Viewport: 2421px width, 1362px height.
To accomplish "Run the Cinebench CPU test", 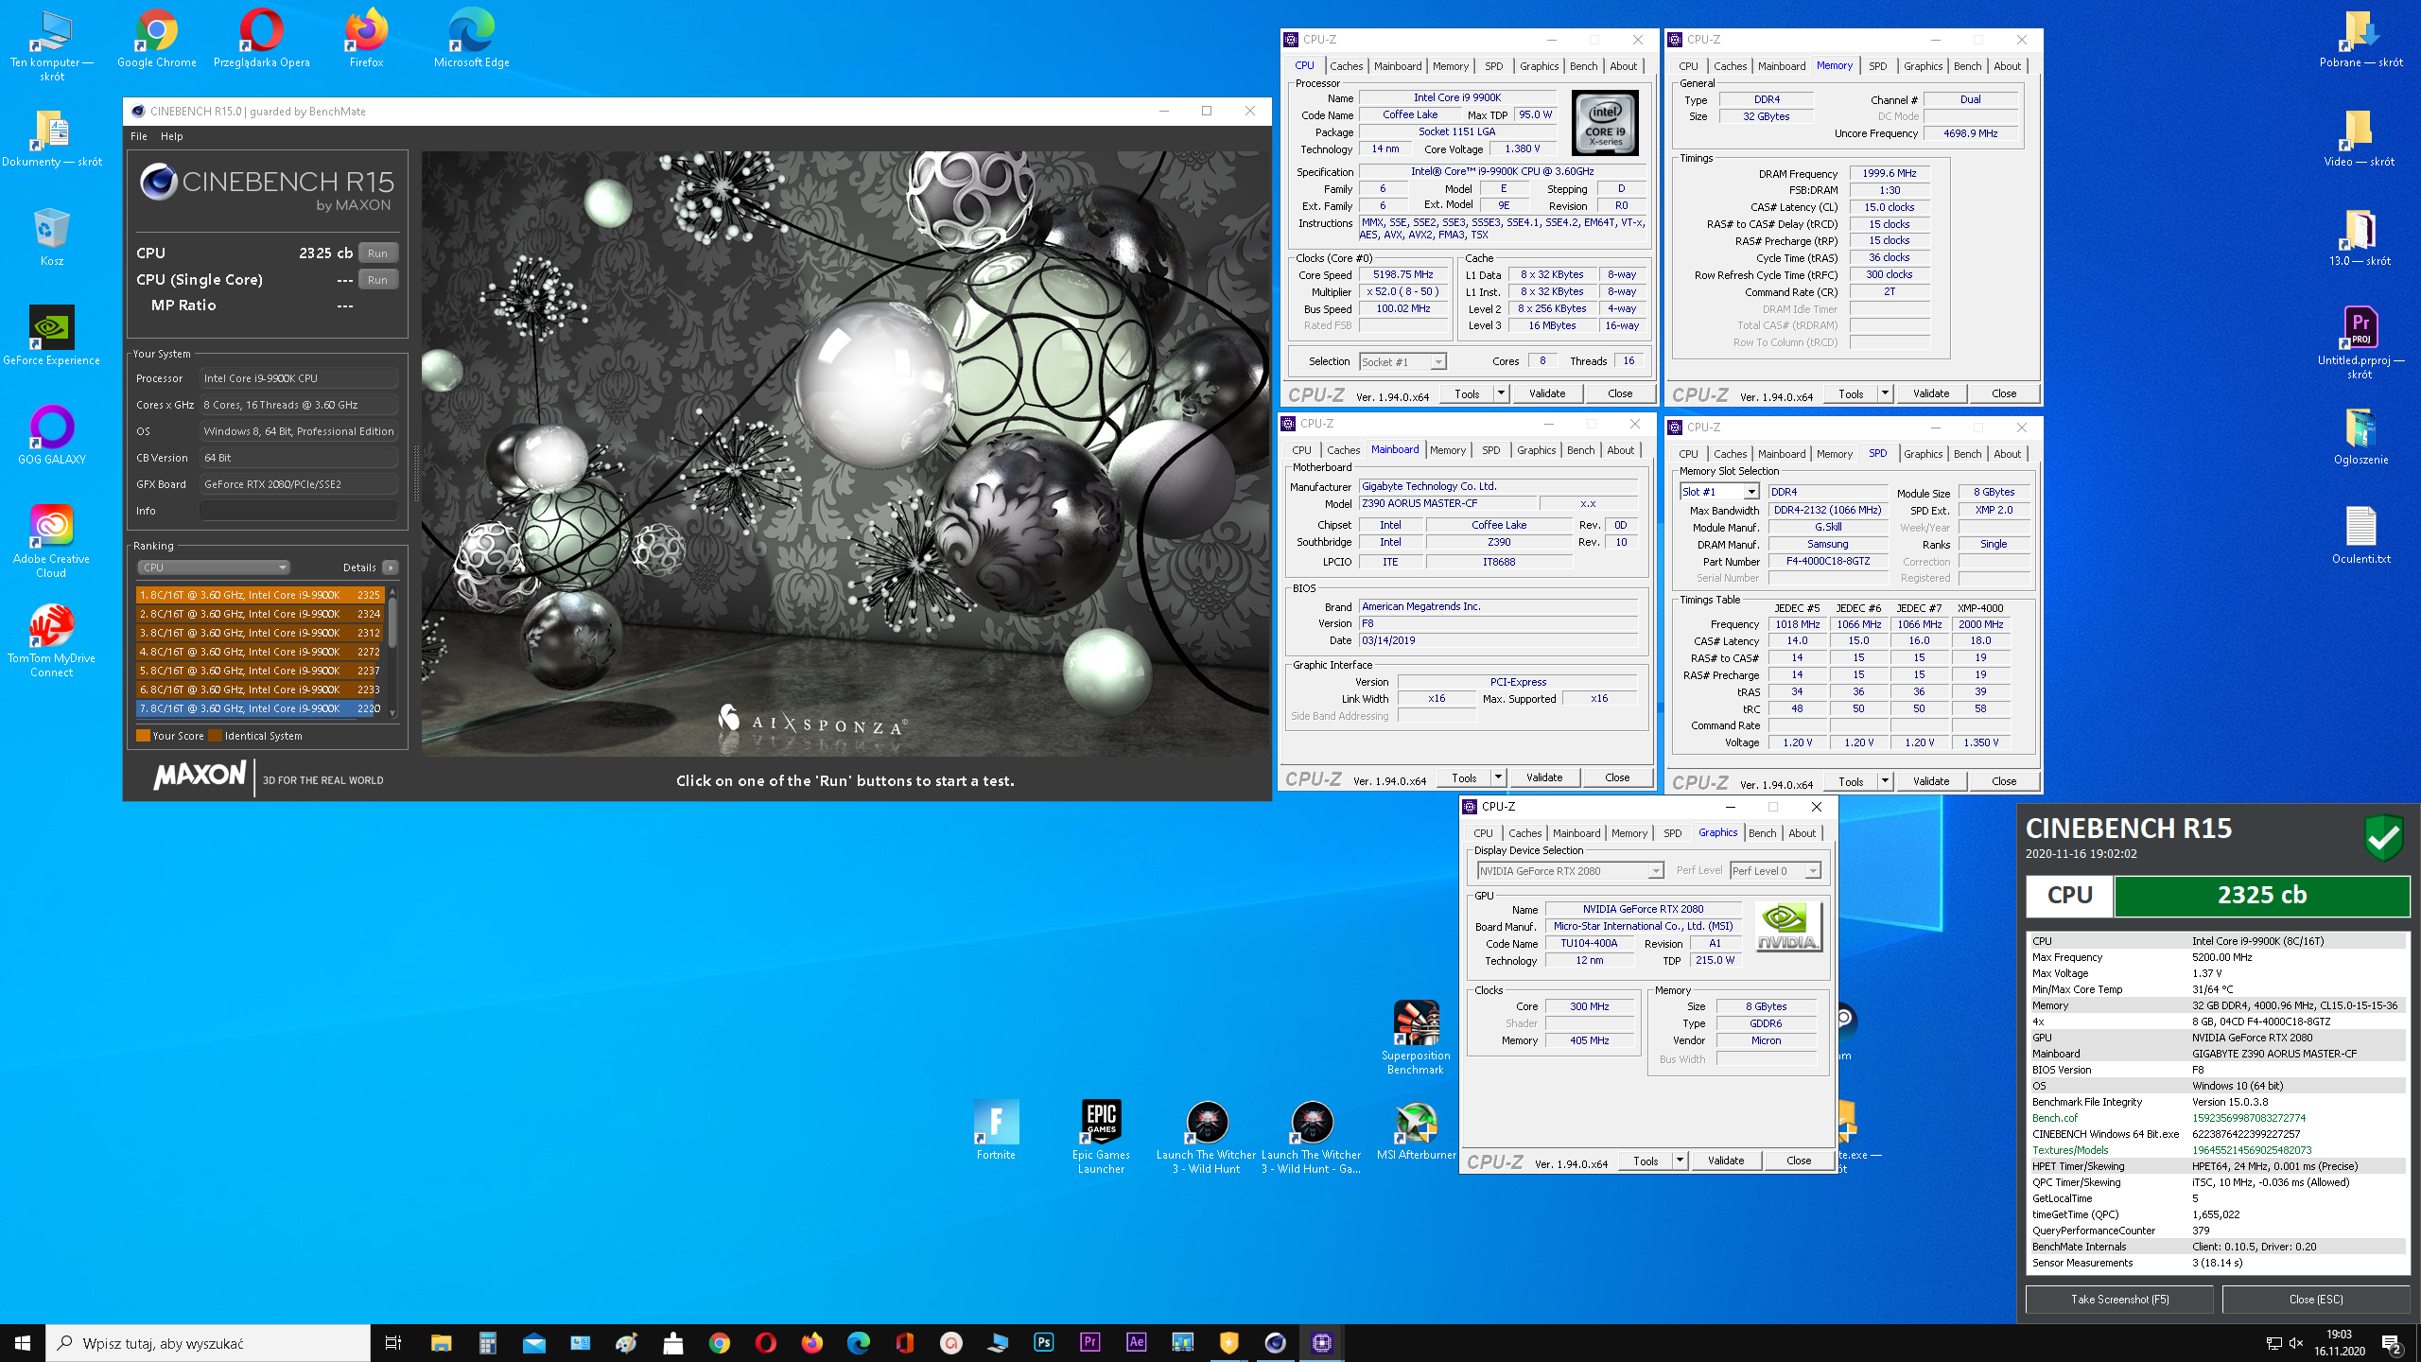I will pyautogui.click(x=378, y=253).
